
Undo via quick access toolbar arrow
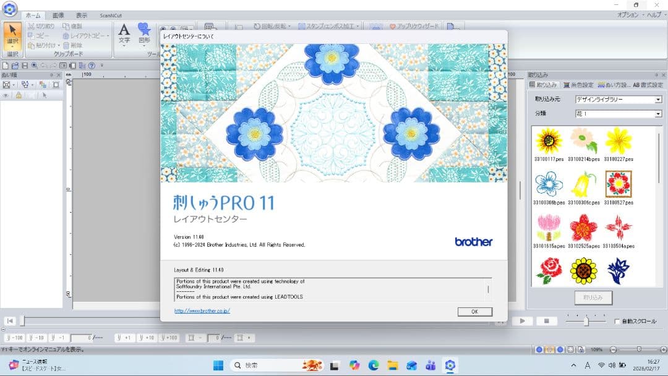pos(43,66)
